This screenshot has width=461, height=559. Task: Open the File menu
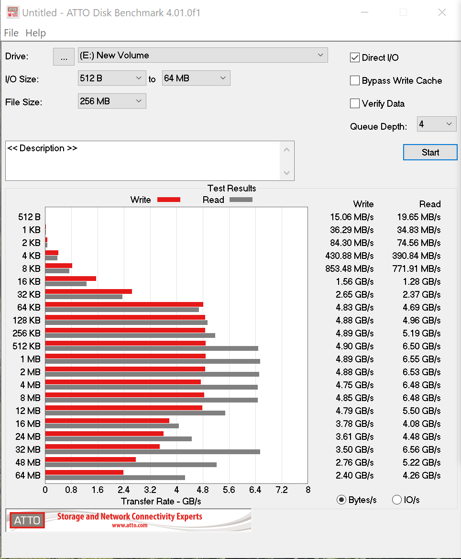click(11, 33)
